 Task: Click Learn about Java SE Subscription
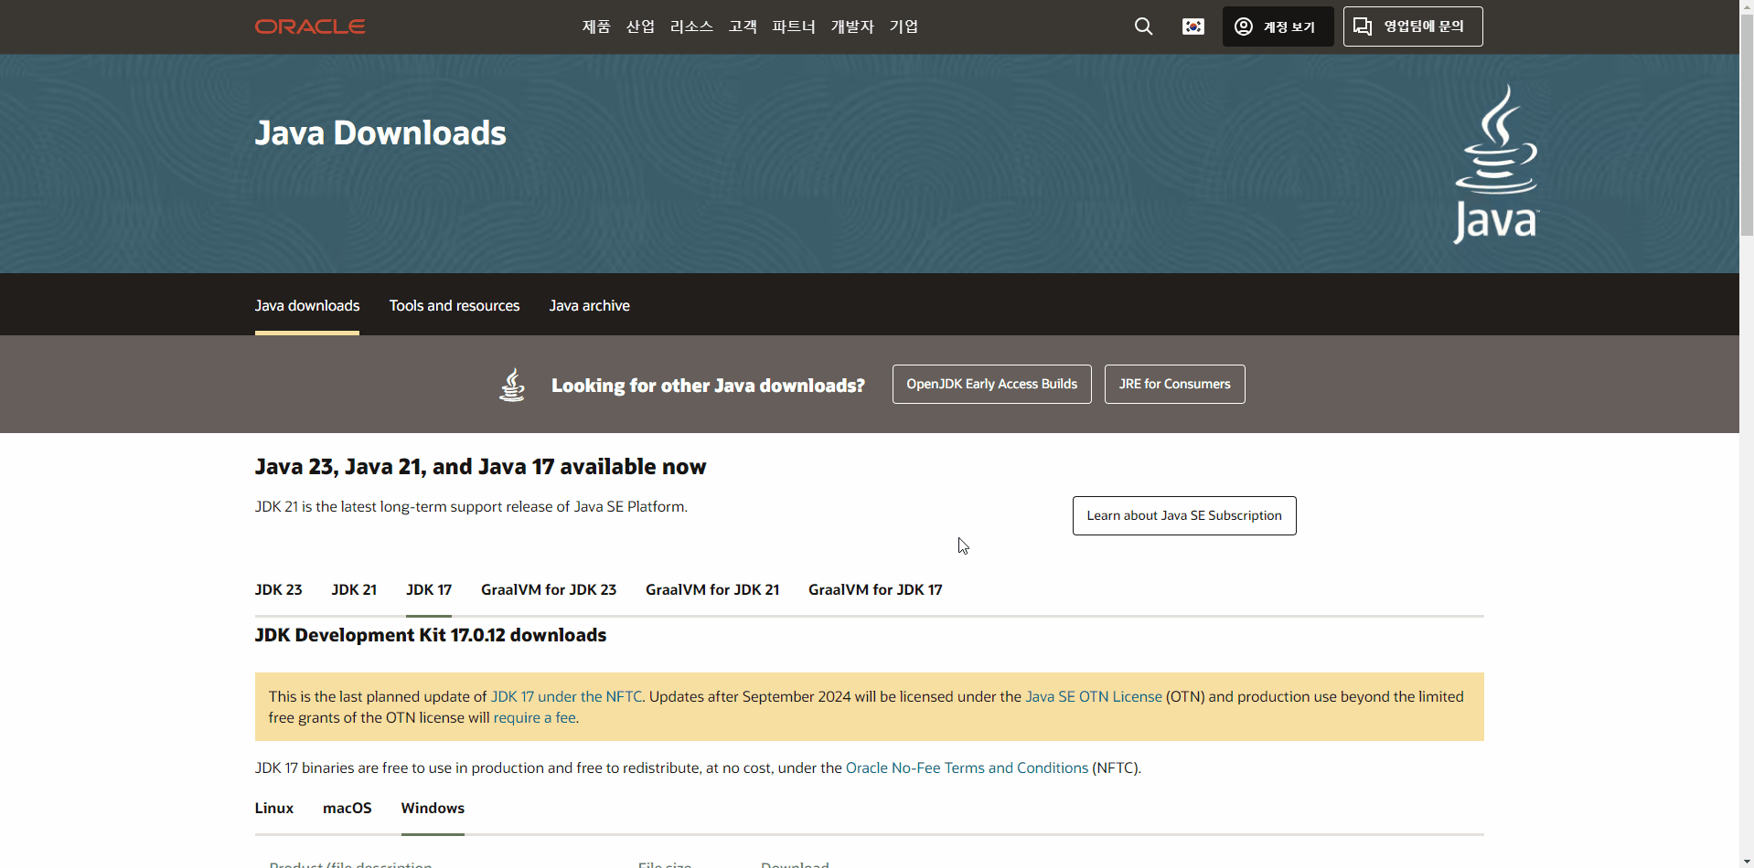coord(1184,515)
